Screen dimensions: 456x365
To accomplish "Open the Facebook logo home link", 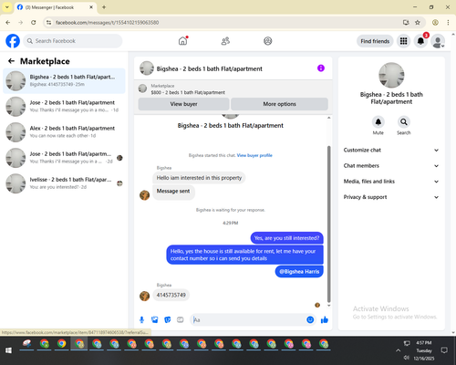I will pos(13,41).
